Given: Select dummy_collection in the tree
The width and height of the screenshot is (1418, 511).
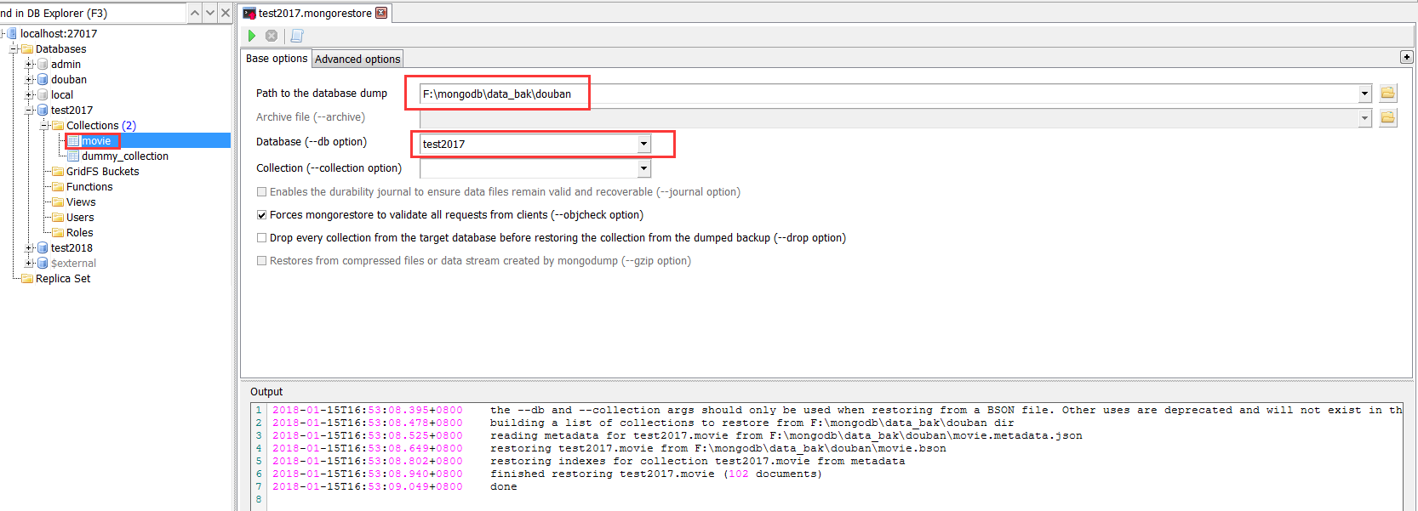Looking at the screenshot, I should 124,156.
